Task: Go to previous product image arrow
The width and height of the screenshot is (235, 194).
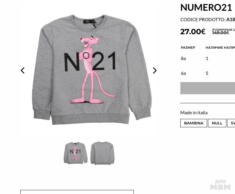Action: [x=23, y=70]
